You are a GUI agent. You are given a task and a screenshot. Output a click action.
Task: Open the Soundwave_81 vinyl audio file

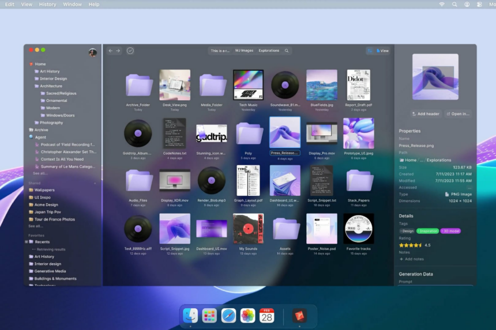click(285, 85)
